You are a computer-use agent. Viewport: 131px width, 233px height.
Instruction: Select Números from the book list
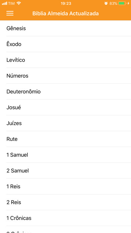point(65,76)
